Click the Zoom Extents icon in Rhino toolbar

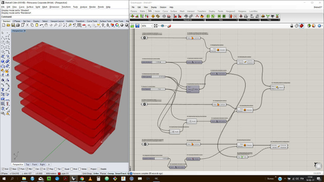[65, 25]
